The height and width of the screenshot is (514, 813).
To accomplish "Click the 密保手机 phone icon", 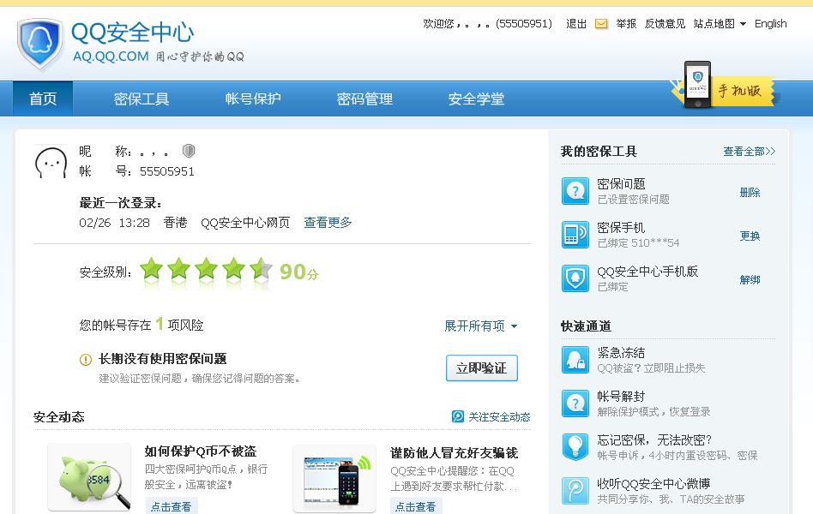I will 575,235.
